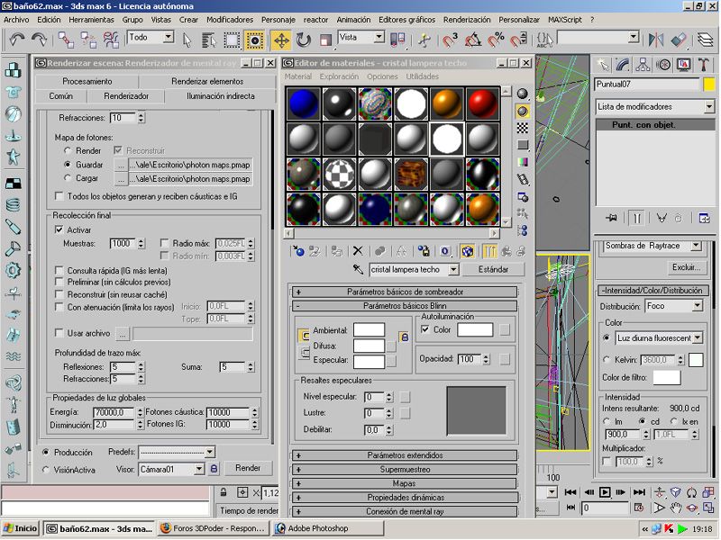Open the cristal lampera techo name dropdown
Image resolution: width=721 pixels, height=540 pixels.
[454, 269]
